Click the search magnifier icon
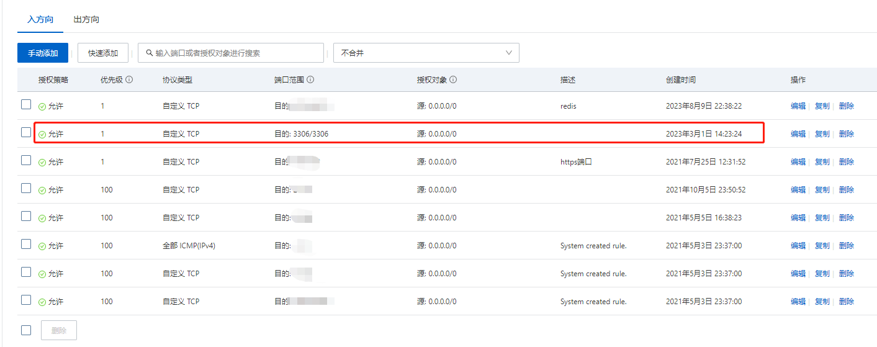This screenshot has width=877, height=347. click(149, 53)
